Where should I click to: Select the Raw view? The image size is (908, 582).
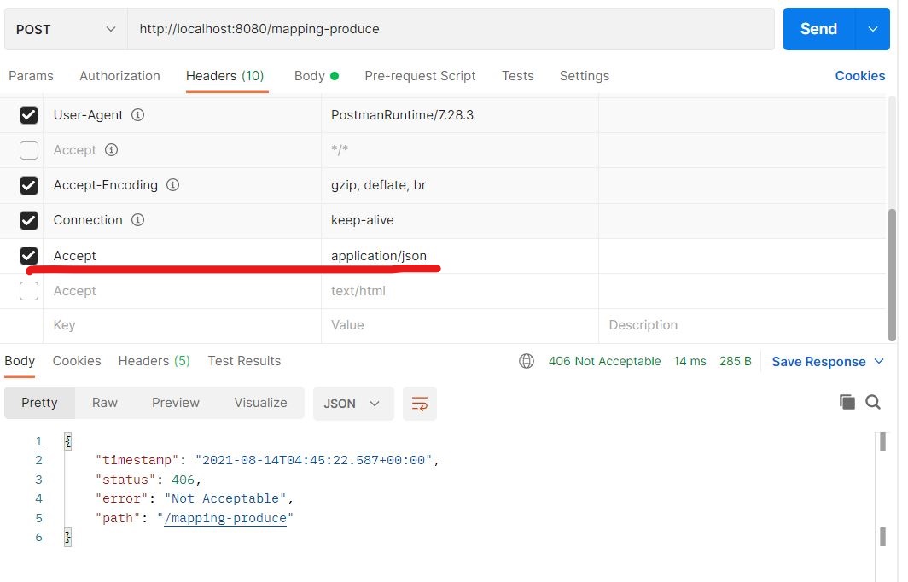coord(105,403)
